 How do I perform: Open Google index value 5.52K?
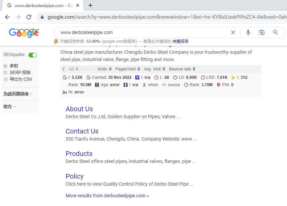77,77
